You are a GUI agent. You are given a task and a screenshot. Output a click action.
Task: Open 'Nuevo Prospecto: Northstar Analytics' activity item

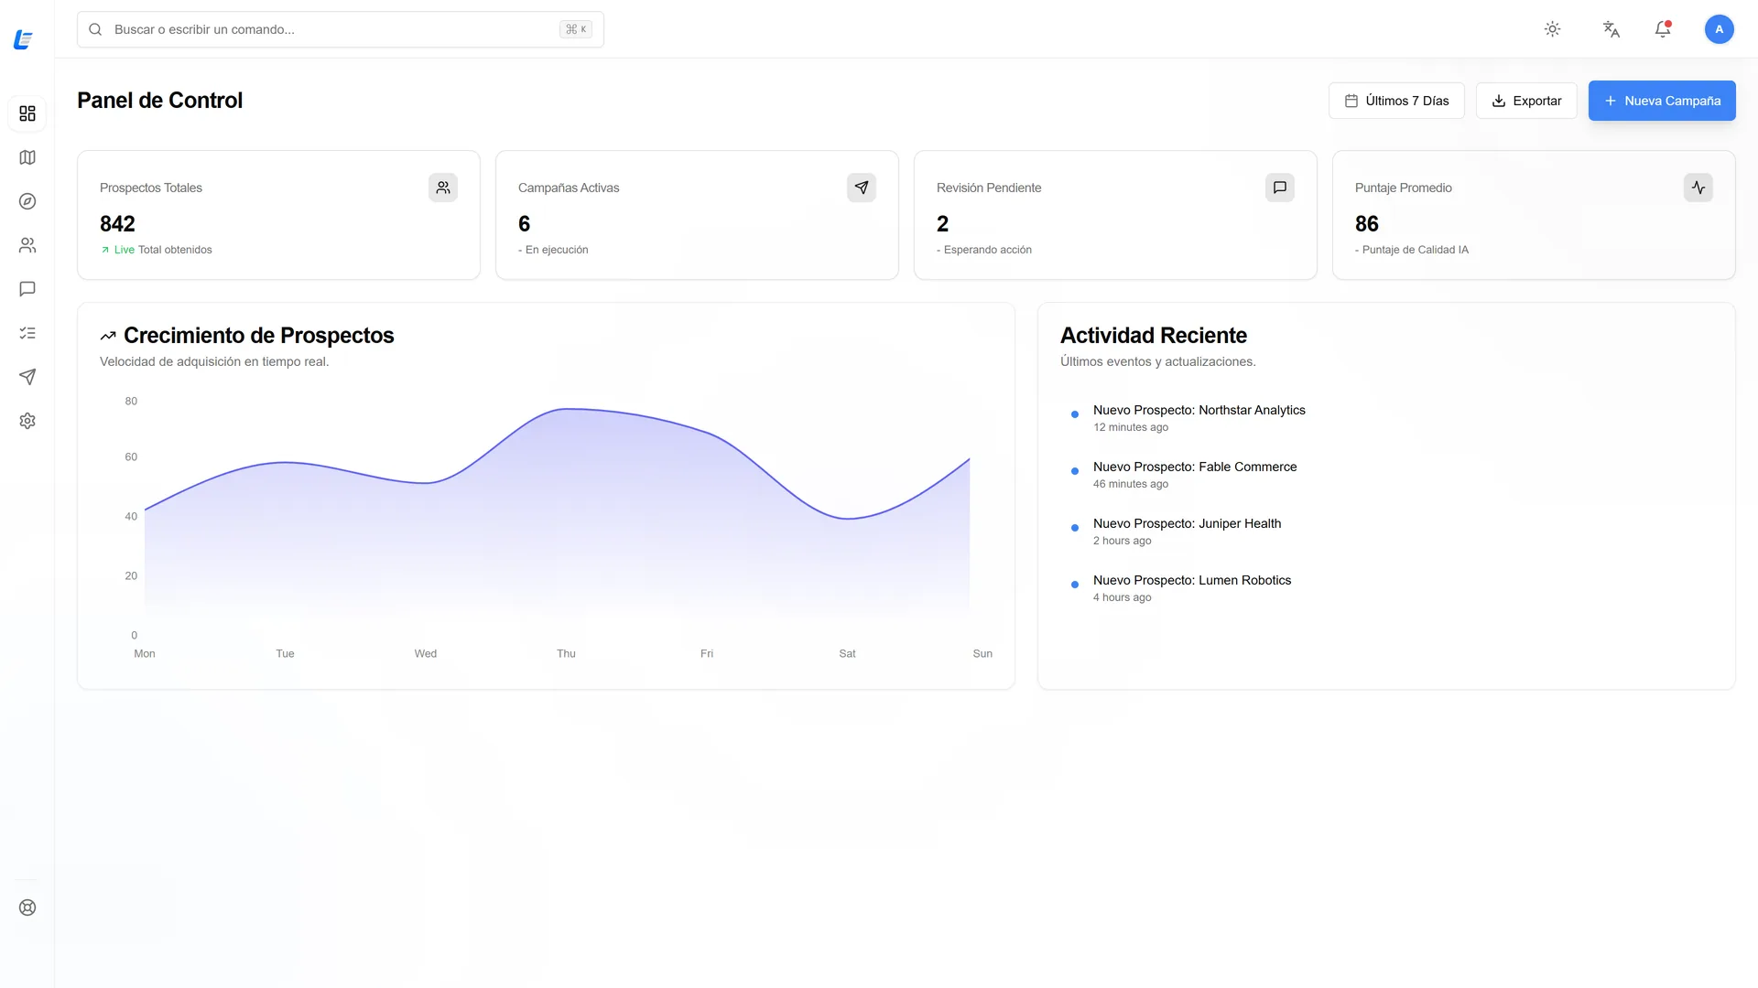pos(1199,410)
